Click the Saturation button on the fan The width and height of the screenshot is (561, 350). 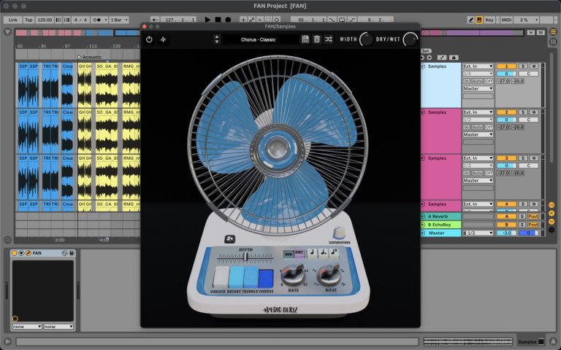click(x=339, y=234)
